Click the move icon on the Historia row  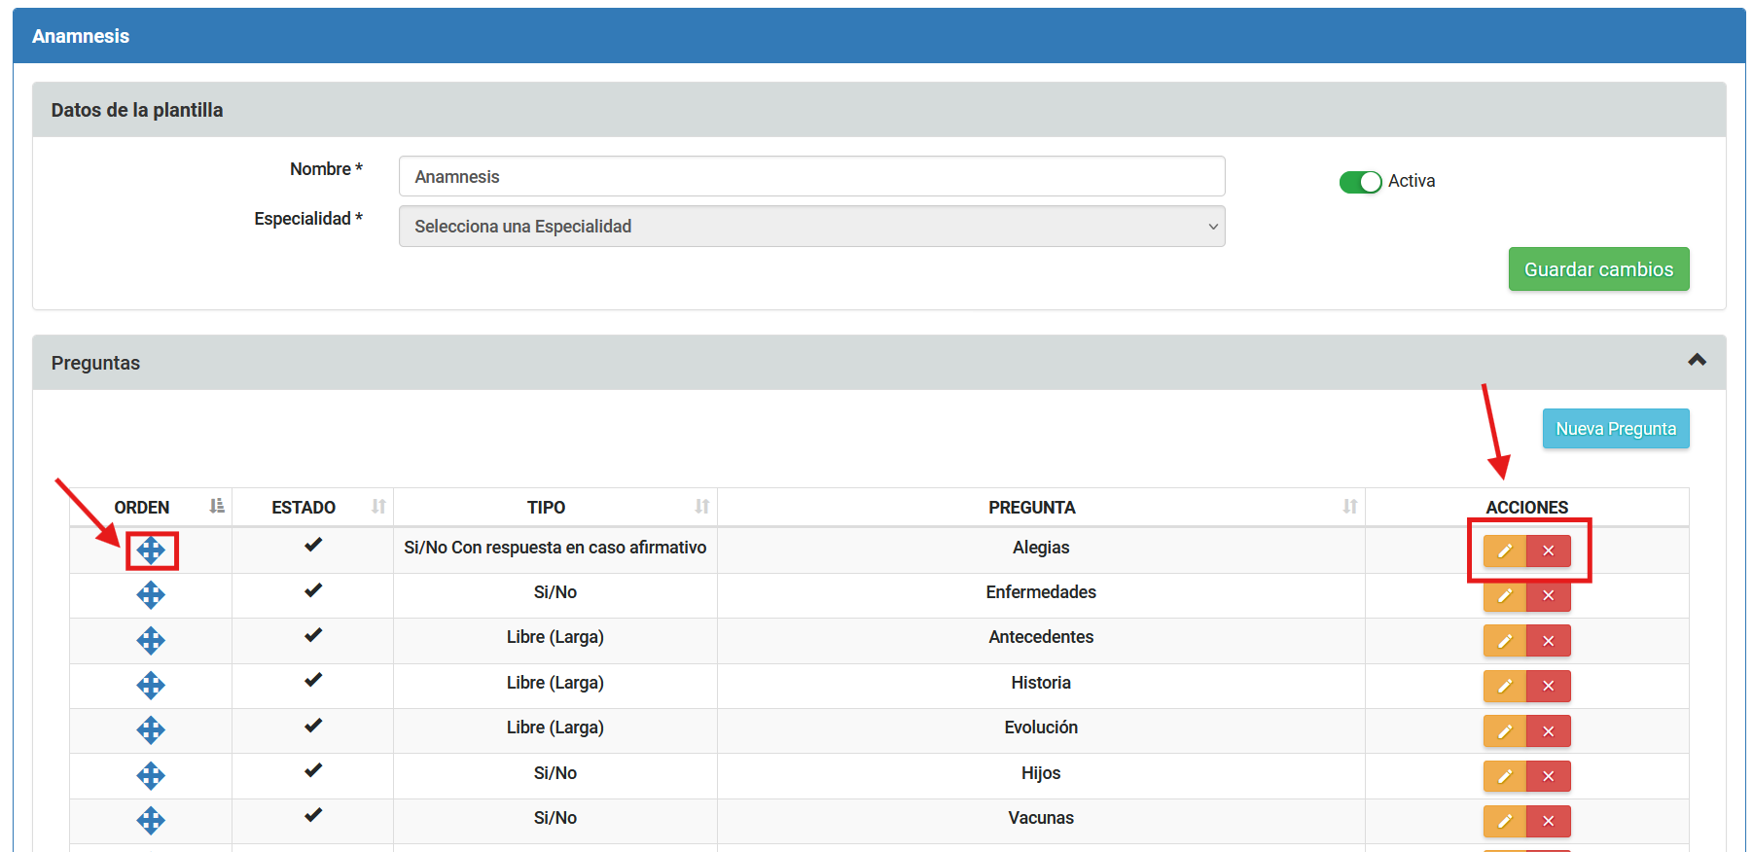151,686
